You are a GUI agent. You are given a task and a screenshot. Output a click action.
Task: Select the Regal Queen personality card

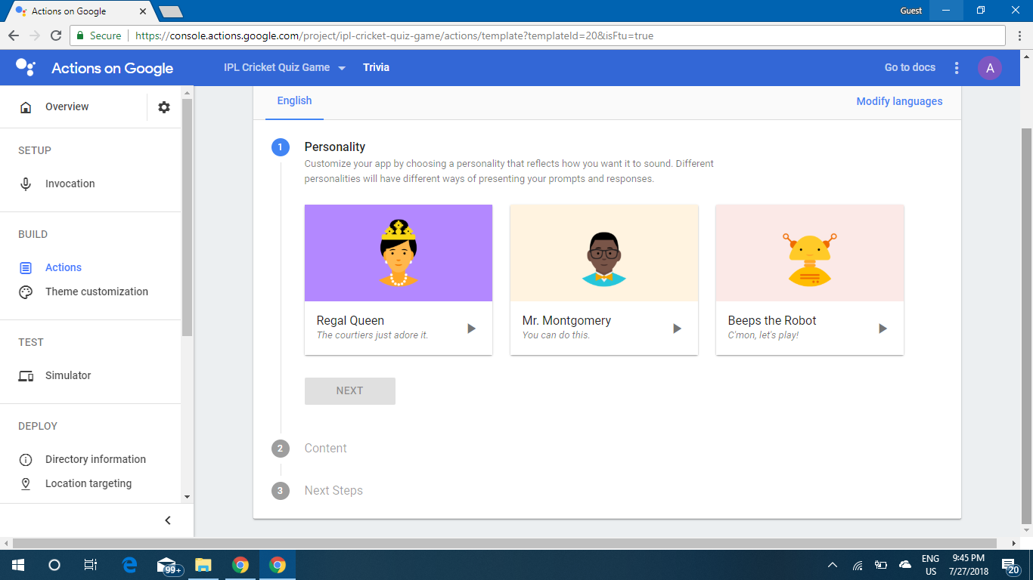pyautogui.click(x=399, y=279)
